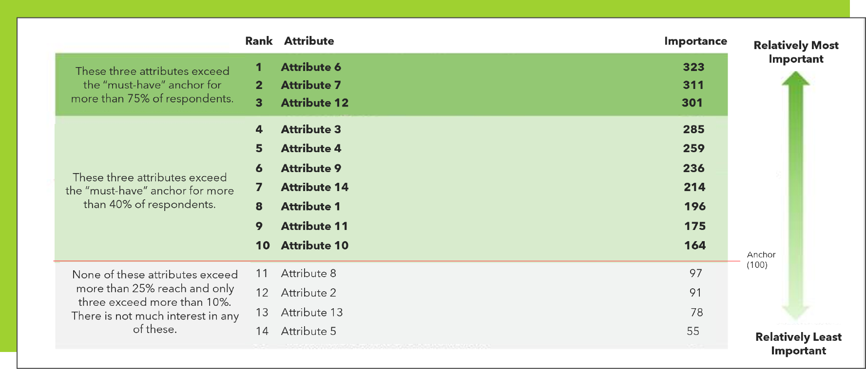Click the importance value 196

(694, 207)
